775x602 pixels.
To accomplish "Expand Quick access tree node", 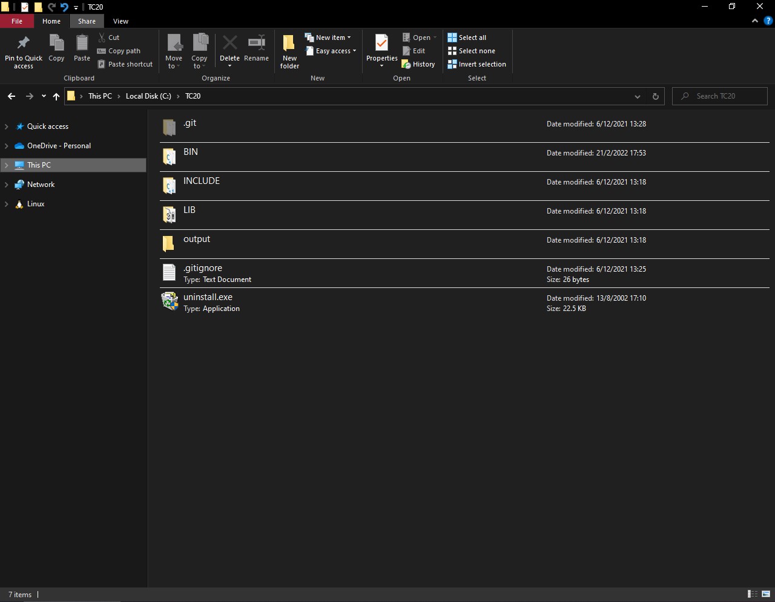I will (x=7, y=126).
